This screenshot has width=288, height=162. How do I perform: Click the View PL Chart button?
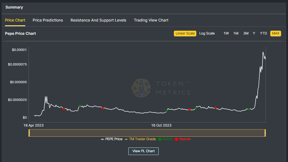144,151
